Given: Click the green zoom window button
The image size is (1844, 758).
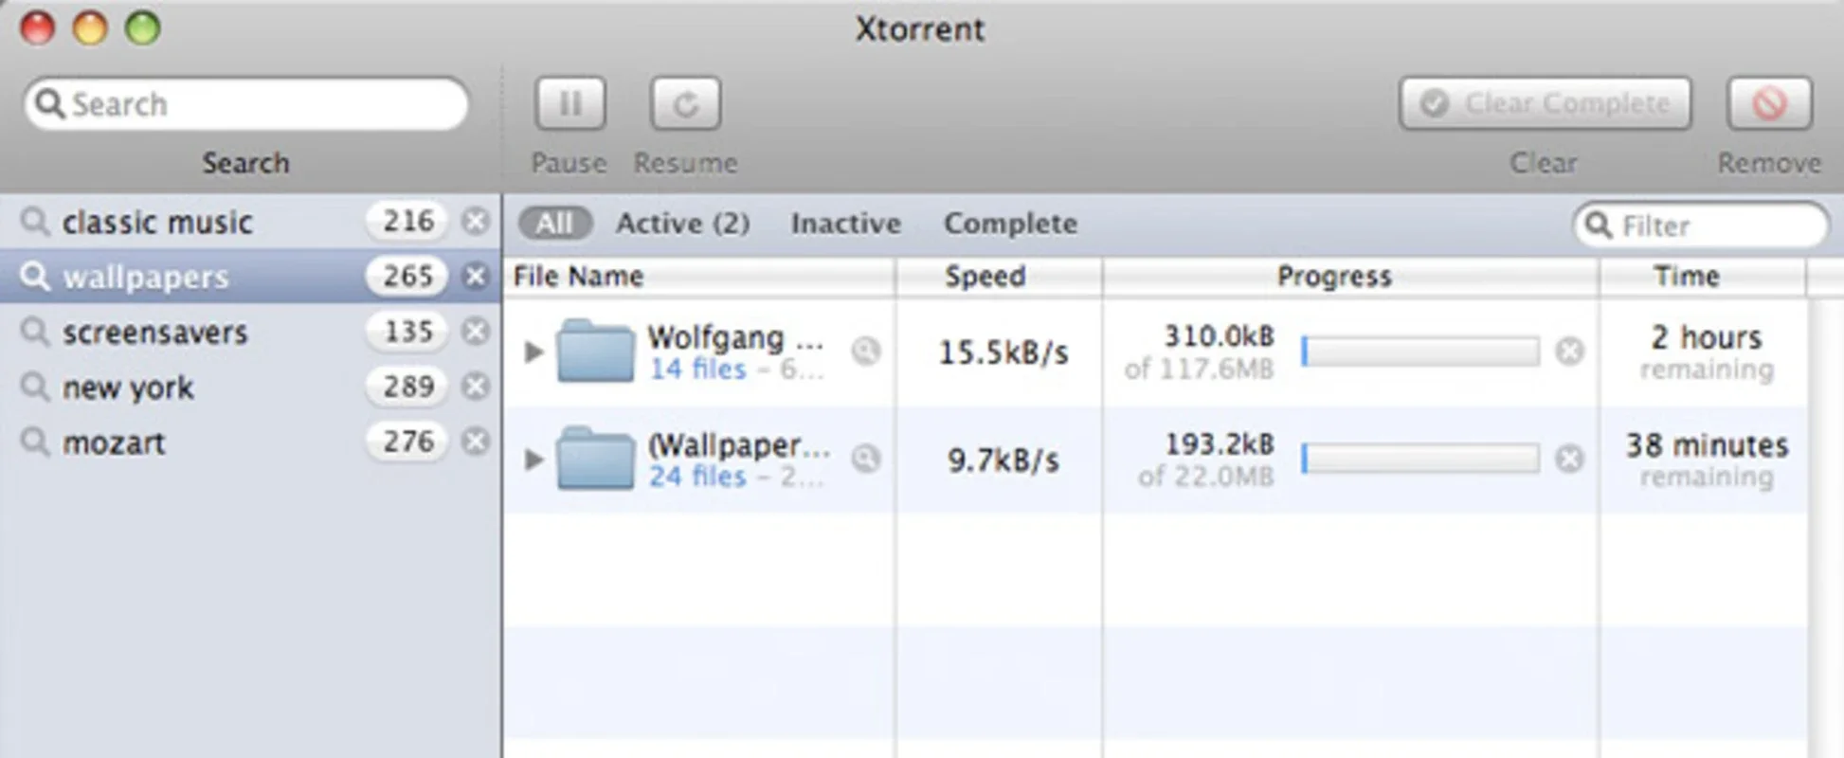Looking at the screenshot, I should [x=143, y=27].
